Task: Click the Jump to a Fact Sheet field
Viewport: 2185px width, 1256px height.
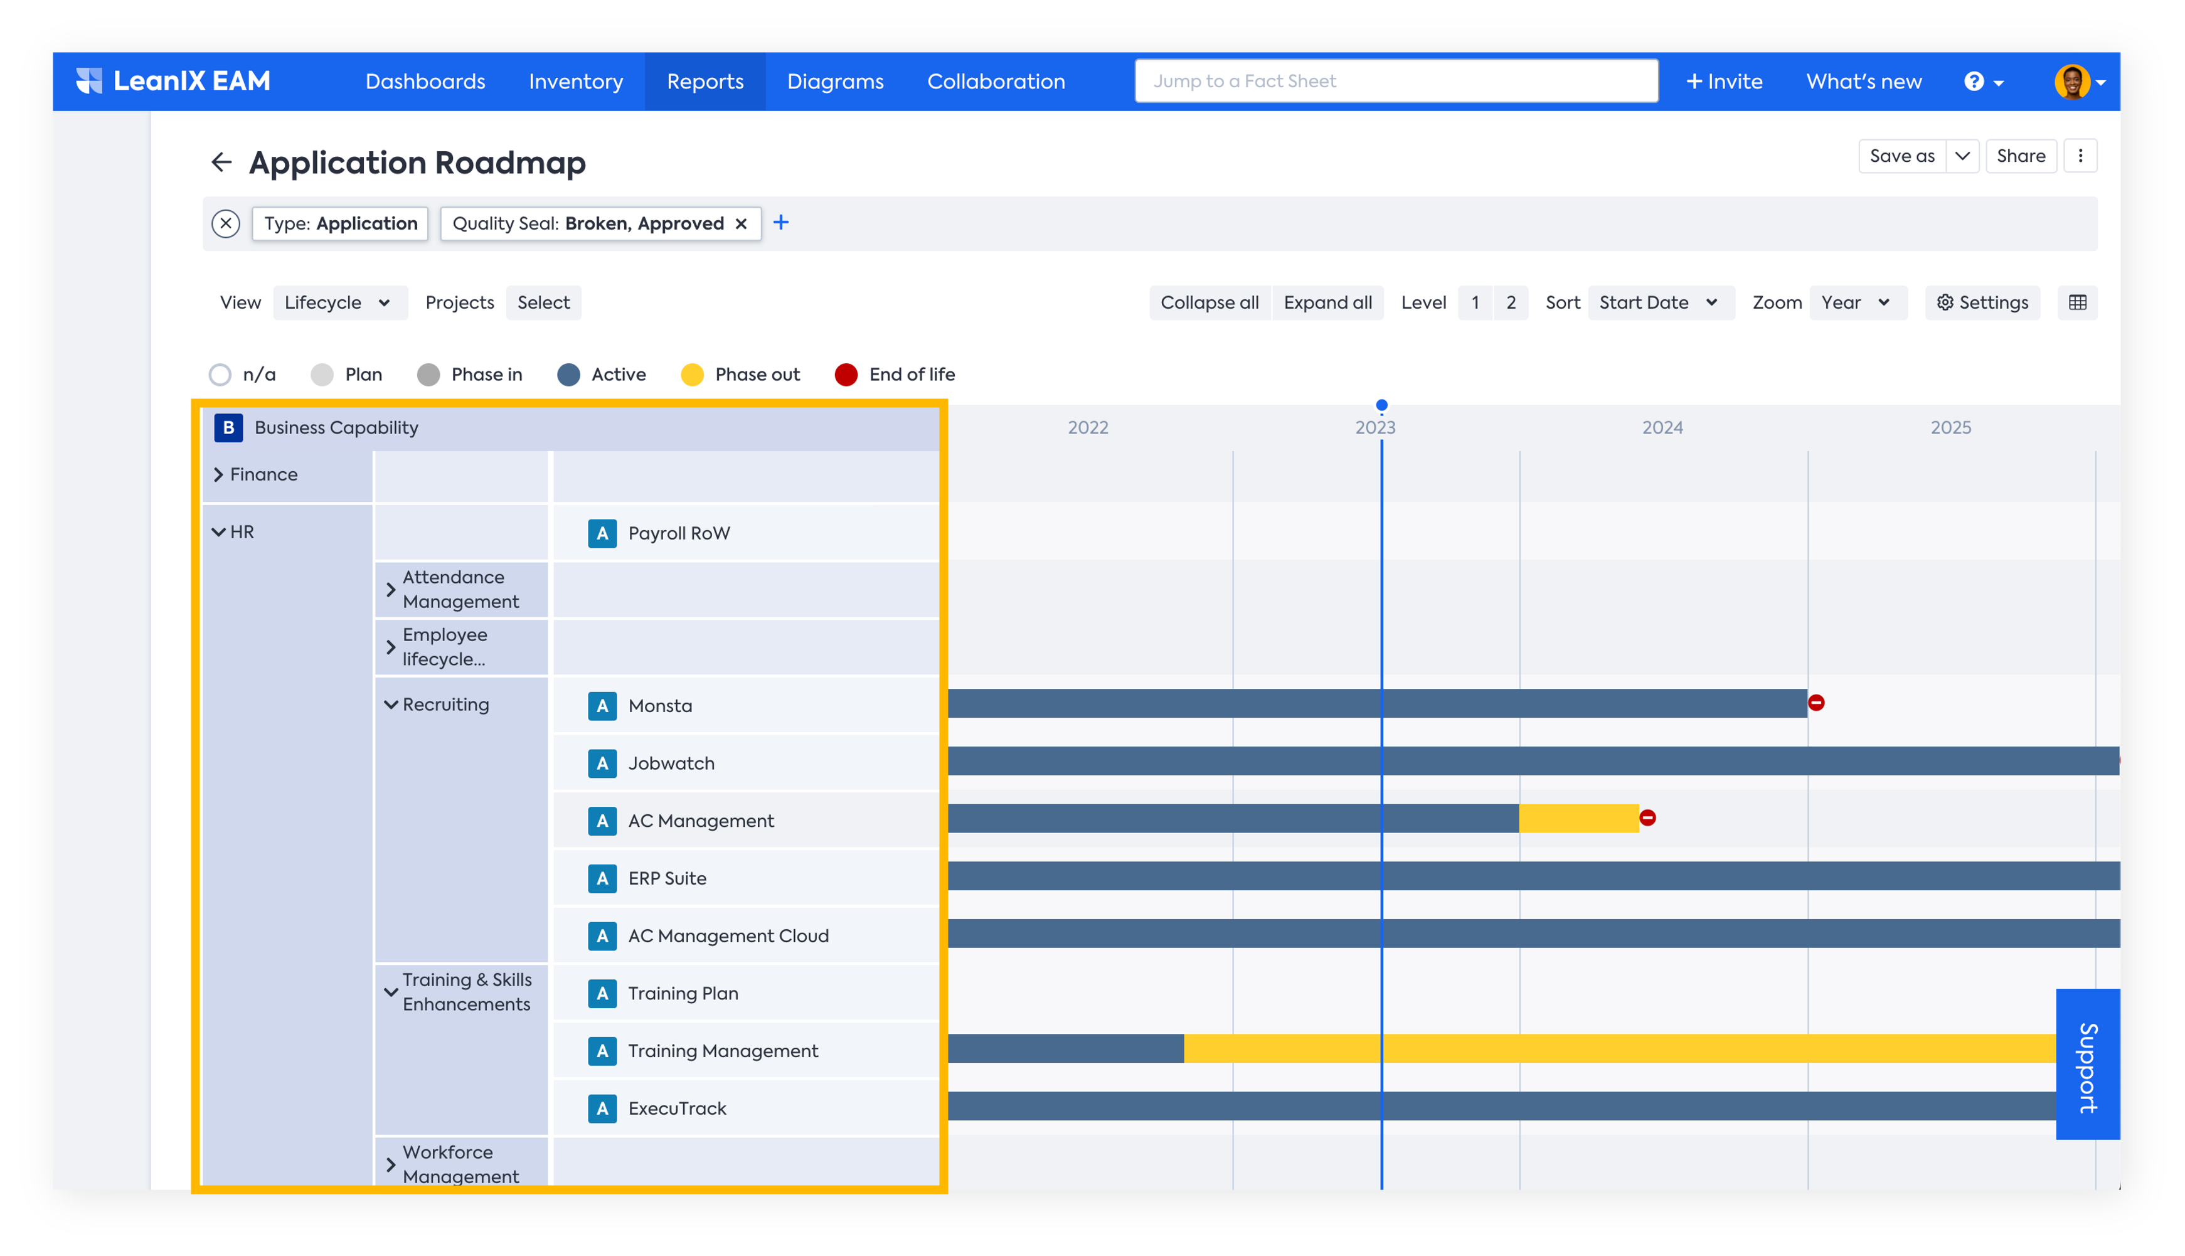Action: pyautogui.click(x=1396, y=81)
